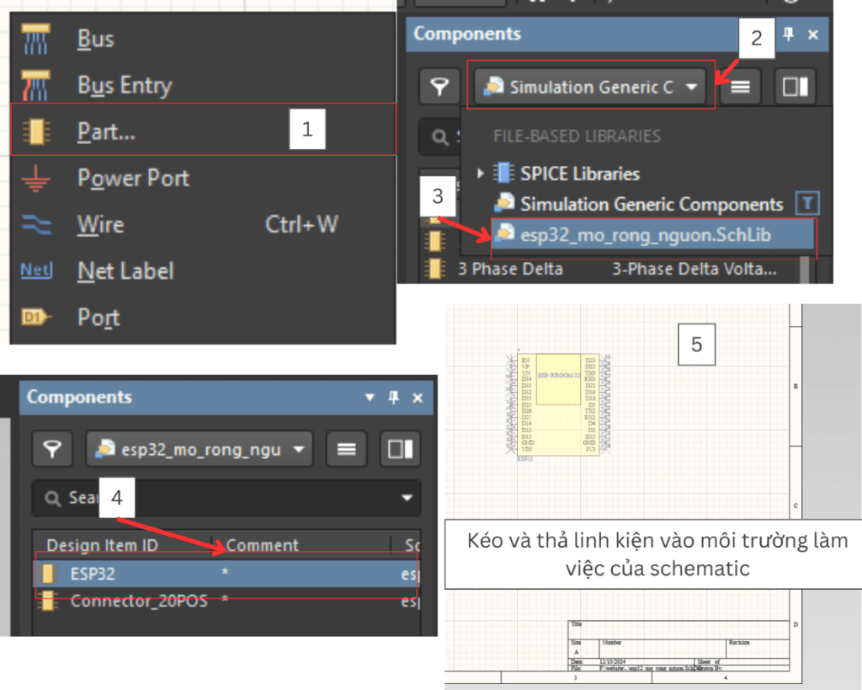Click the ESP32 symbol on schematic sheet

(x=556, y=405)
